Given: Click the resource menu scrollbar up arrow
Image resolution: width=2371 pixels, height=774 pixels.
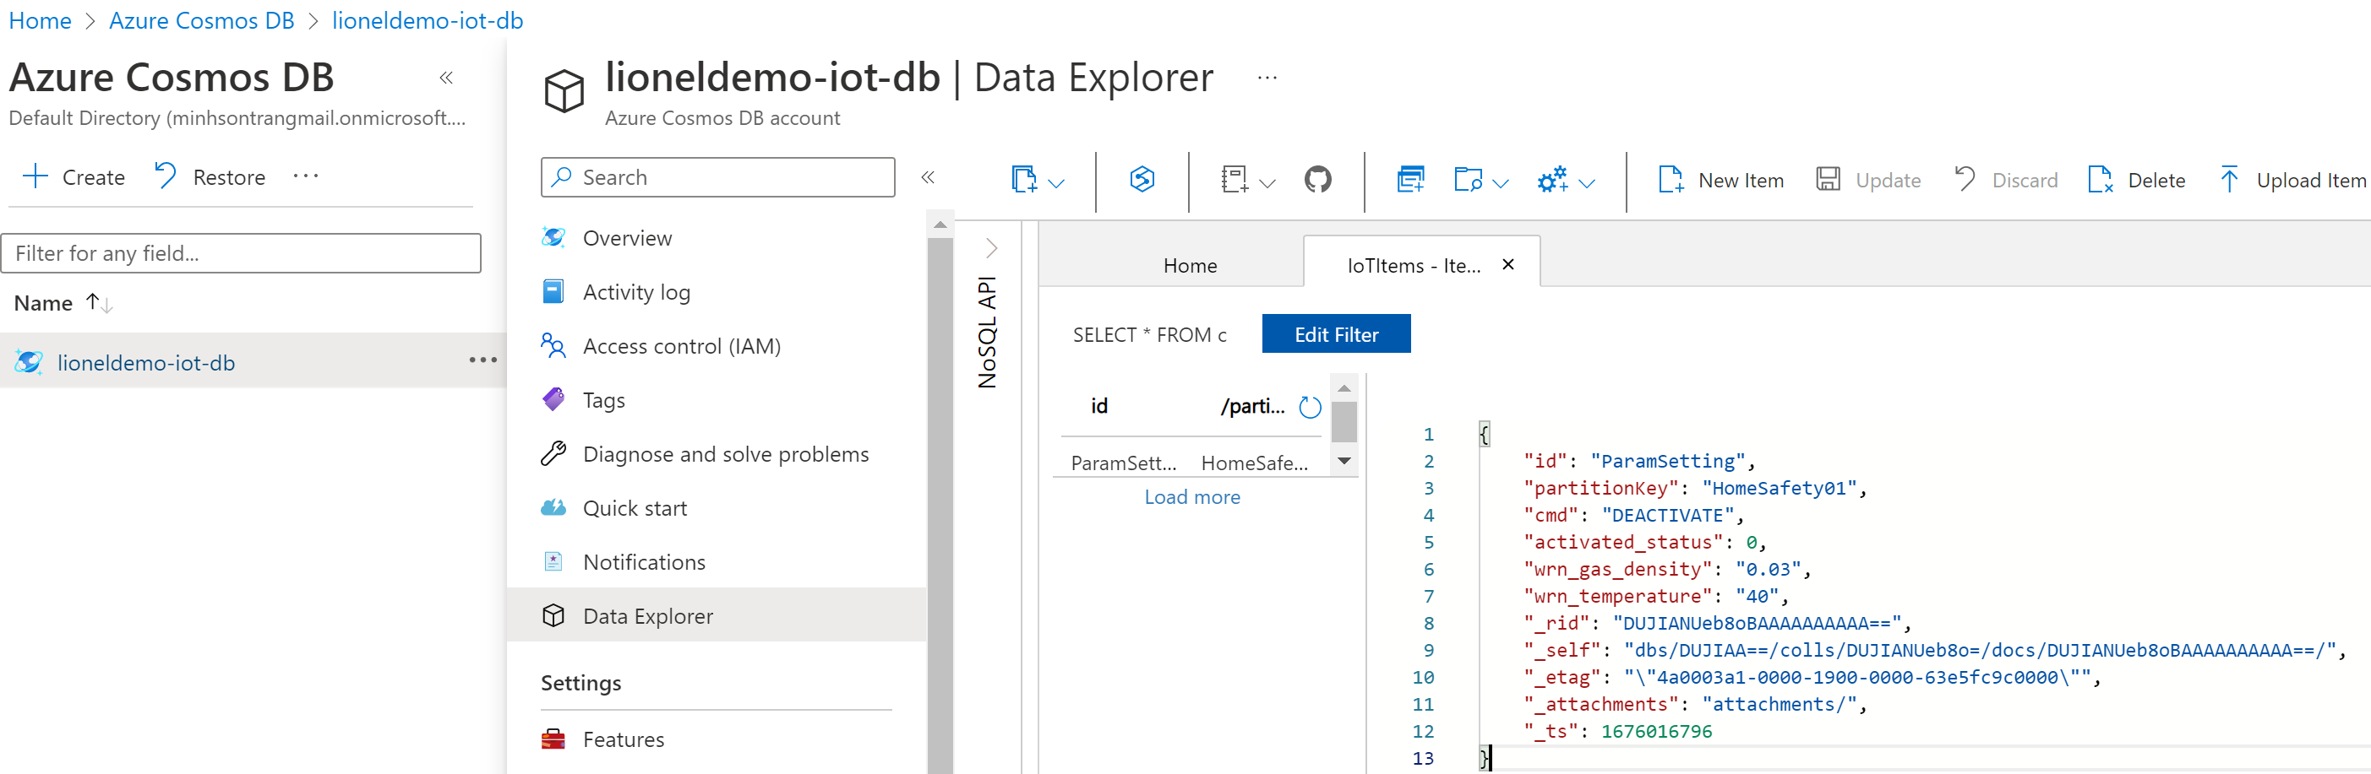Looking at the screenshot, I should tap(940, 225).
